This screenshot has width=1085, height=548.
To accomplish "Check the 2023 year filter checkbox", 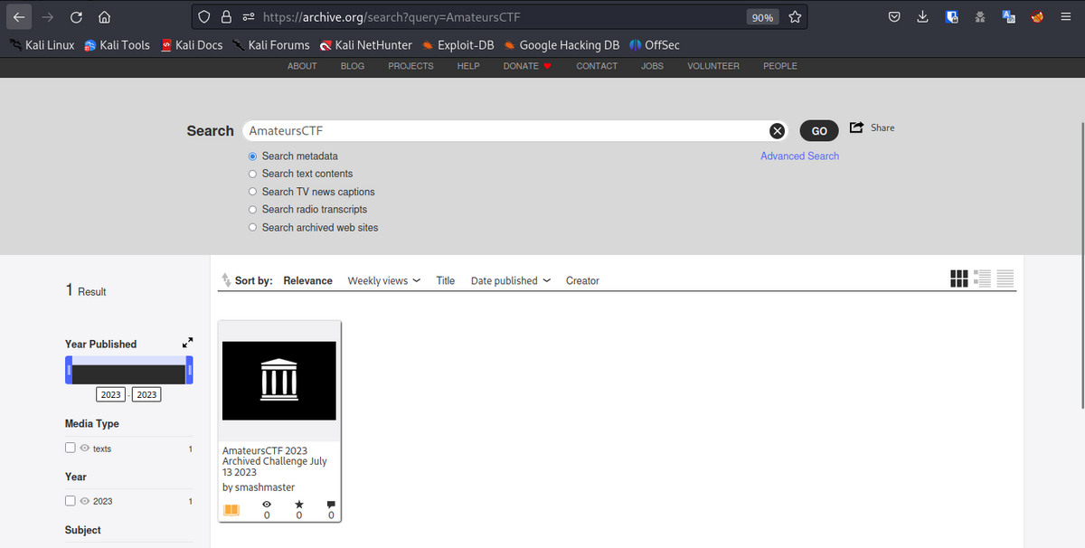I will (71, 501).
